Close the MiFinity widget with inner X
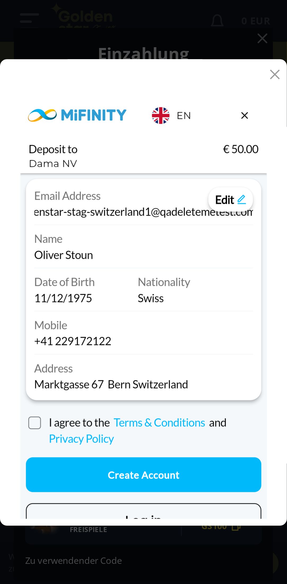Viewport: 287px width, 584px height. coord(245,116)
